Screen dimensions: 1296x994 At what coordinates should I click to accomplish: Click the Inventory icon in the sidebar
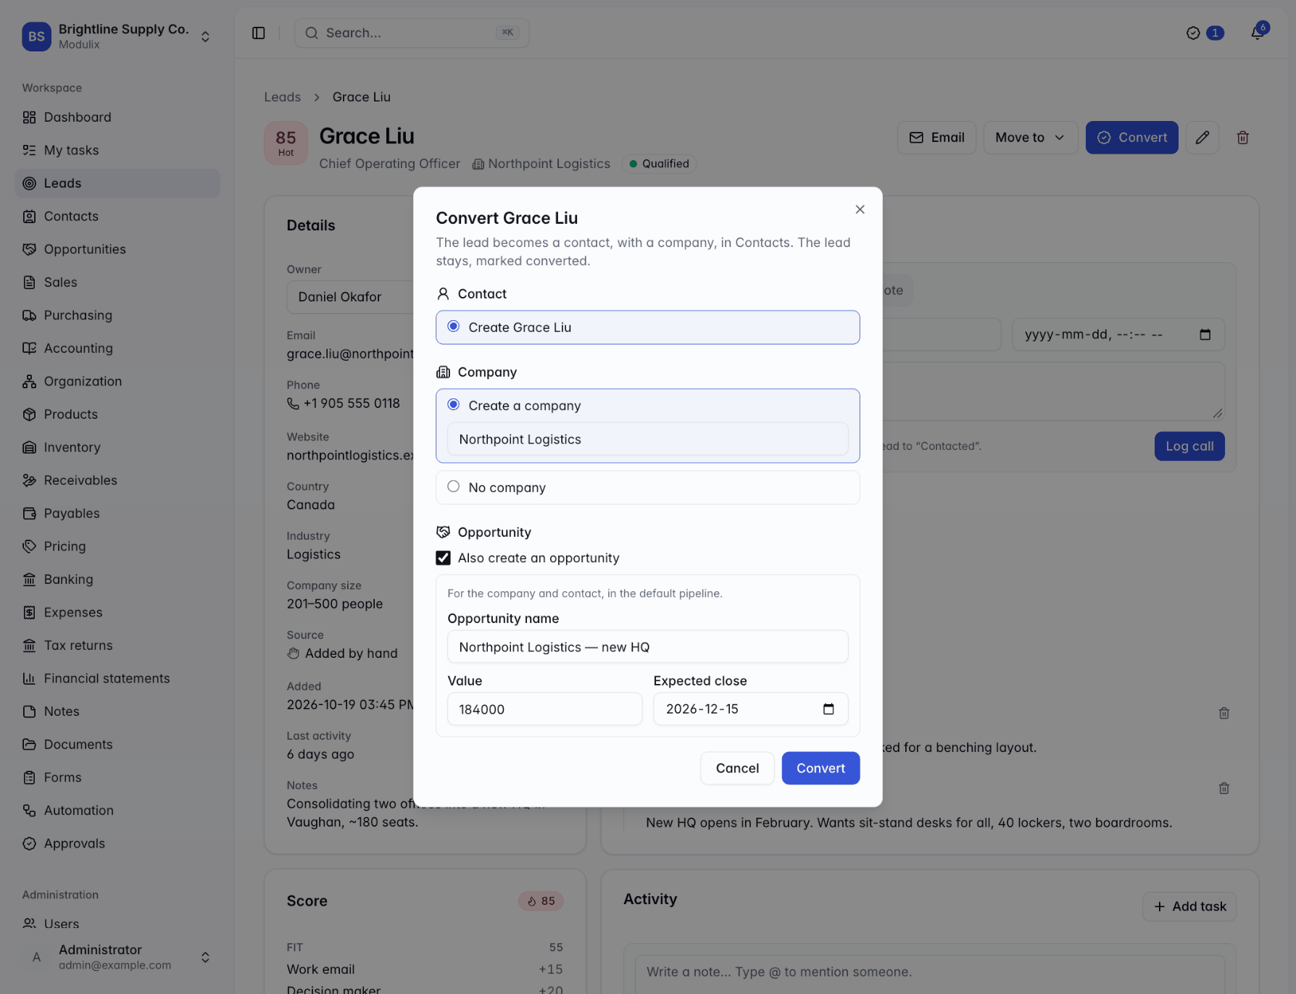(x=29, y=448)
